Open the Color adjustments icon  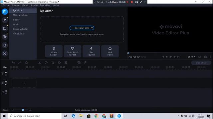pyautogui.click(x=59, y=62)
